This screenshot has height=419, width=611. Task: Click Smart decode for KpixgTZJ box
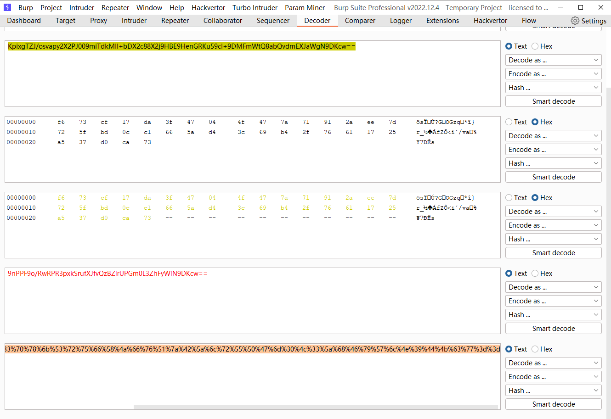pyautogui.click(x=554, y=101)
